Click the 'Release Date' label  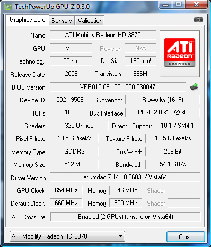[x=28, y=75]
